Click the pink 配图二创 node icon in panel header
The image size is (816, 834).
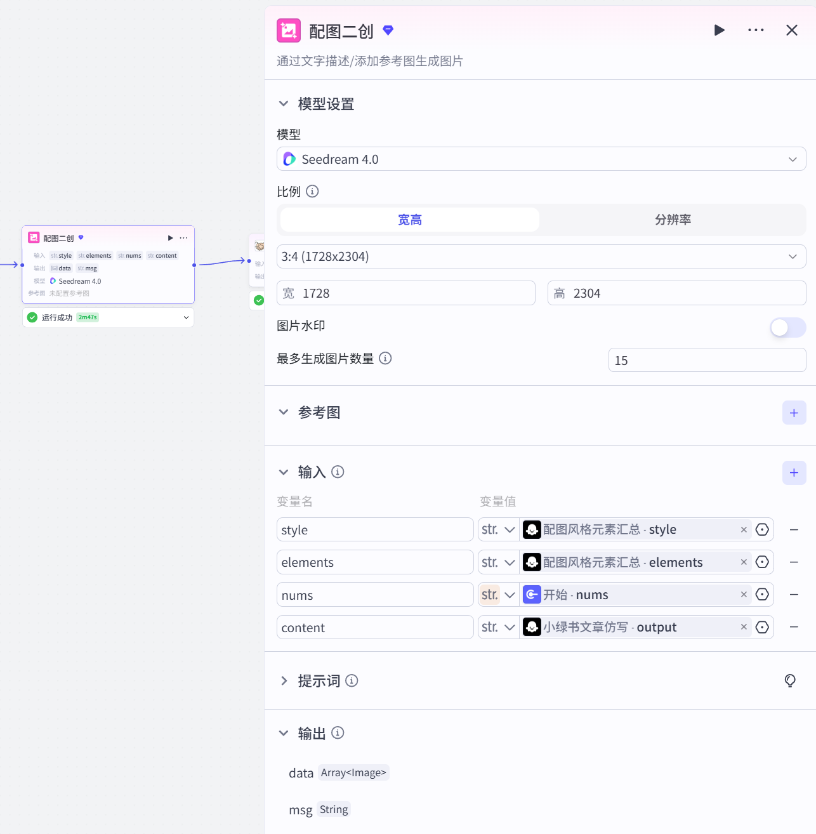point(289,30)
